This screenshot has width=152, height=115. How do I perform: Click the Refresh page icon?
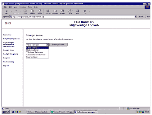32,12
